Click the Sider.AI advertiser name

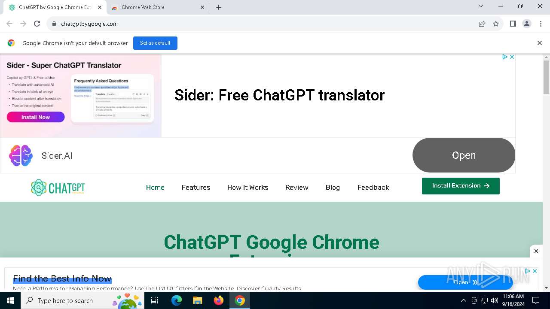click(x=57, y=156)
